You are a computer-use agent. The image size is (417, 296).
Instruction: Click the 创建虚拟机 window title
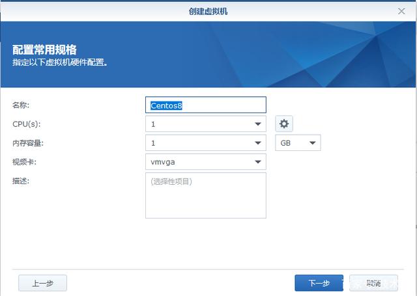point(208,11)
